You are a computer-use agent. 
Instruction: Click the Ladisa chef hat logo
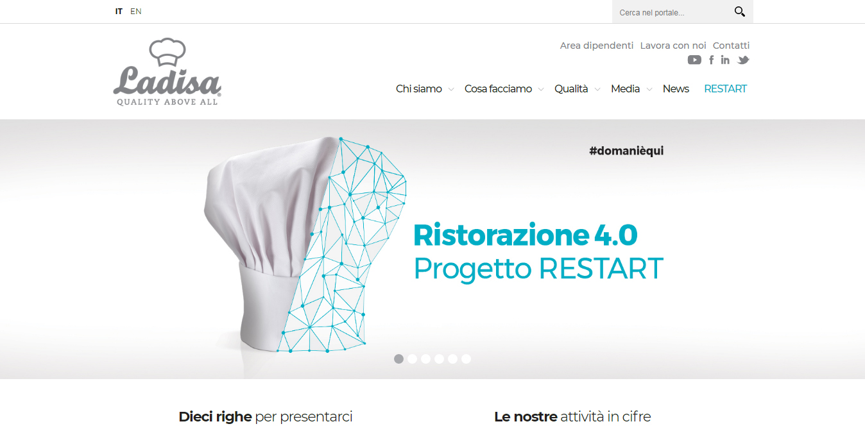tap(167, 71)
